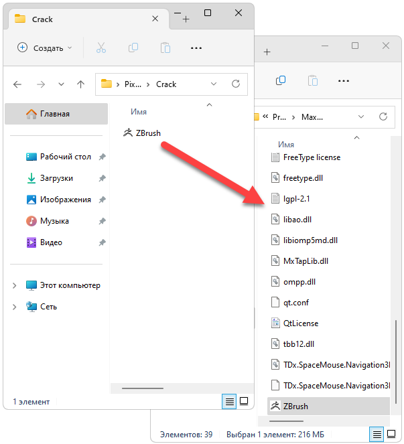Viewport: 404px width, 444px height.
Task: Unpin Рабочий стол using its pin icon
Action: coord(102,157)
